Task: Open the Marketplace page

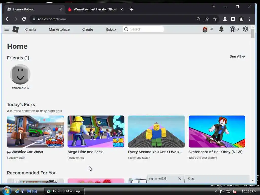Action: coord(59,29)
